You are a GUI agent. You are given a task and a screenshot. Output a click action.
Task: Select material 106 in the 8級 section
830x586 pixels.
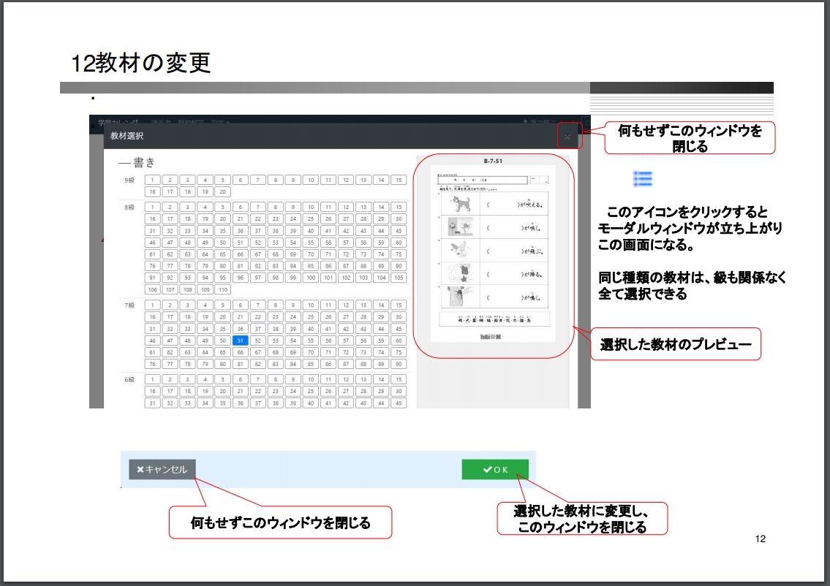point(152,289)
